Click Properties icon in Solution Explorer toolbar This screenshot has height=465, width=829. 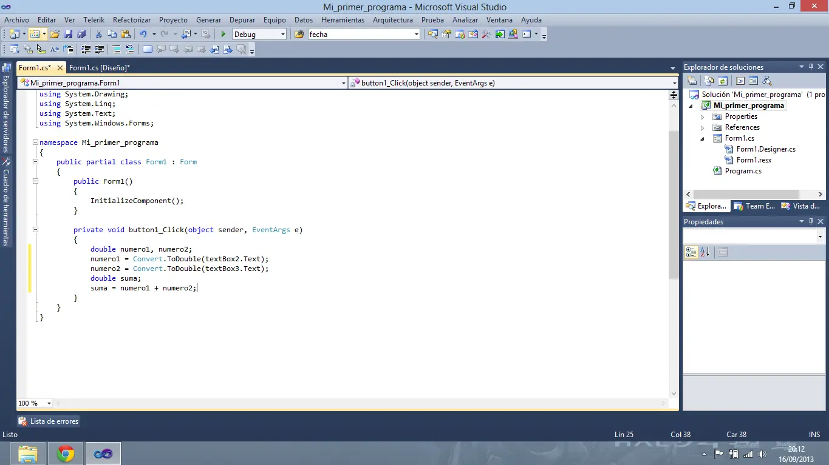click(x=692, y=81)
